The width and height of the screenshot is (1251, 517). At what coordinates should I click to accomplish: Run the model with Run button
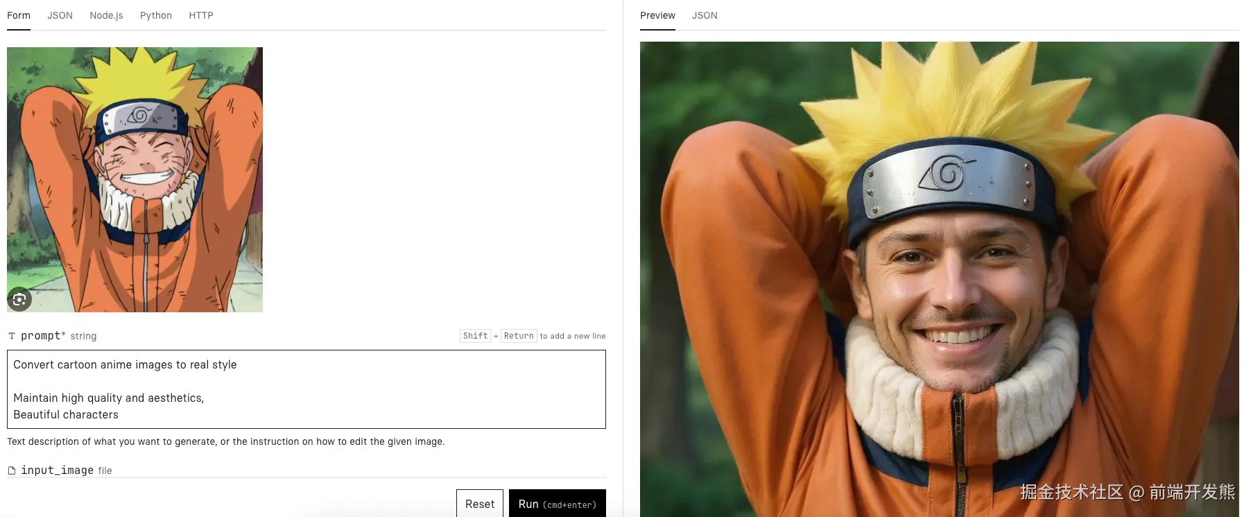click(x=558, y=504)
